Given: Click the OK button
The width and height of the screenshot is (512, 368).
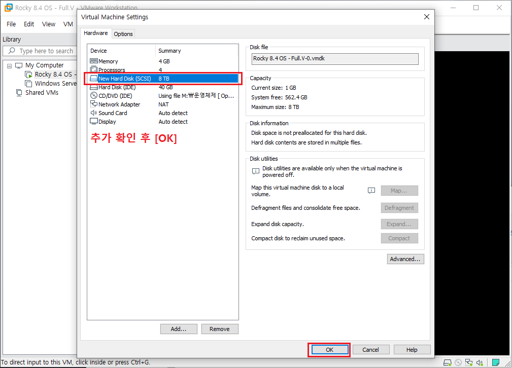Looking at the screenshot, I should click(x=329, y=350).
